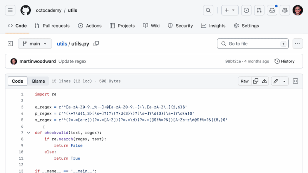This screenshot has height=173, width=308.
Task: Open the notifications inbox icon
Action: pos(272,10)
